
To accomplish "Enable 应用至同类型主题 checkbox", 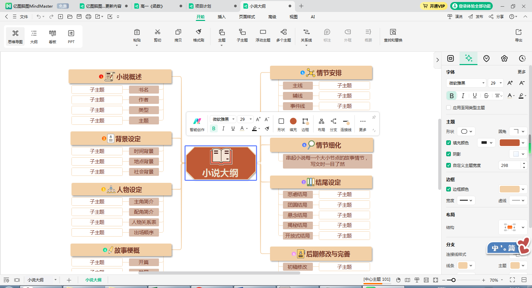I will [449, 108].
